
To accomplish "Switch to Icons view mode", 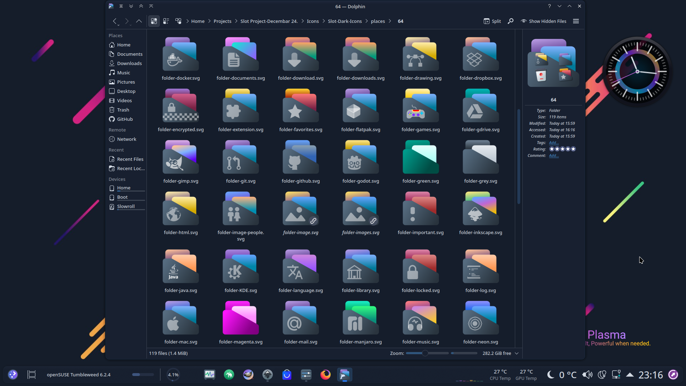I will [x=154, y=21].
